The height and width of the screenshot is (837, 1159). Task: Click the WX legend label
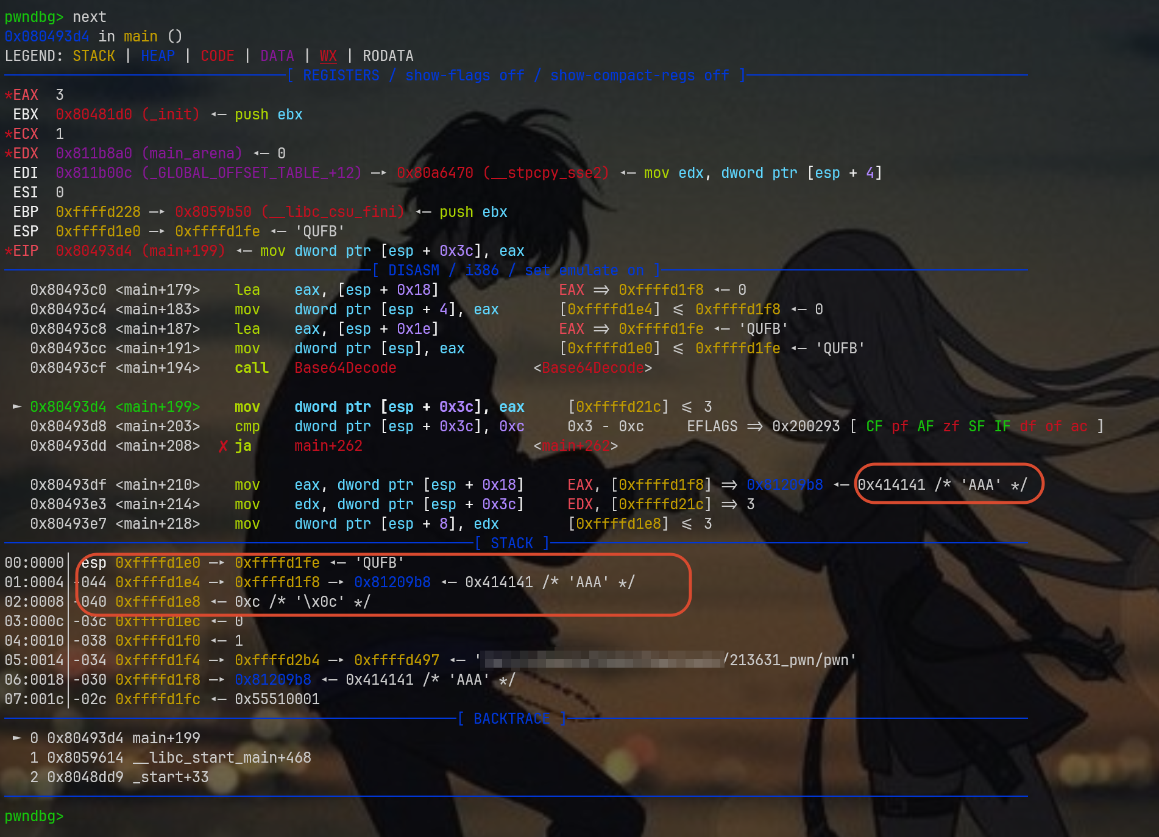(x=328, y=56)
